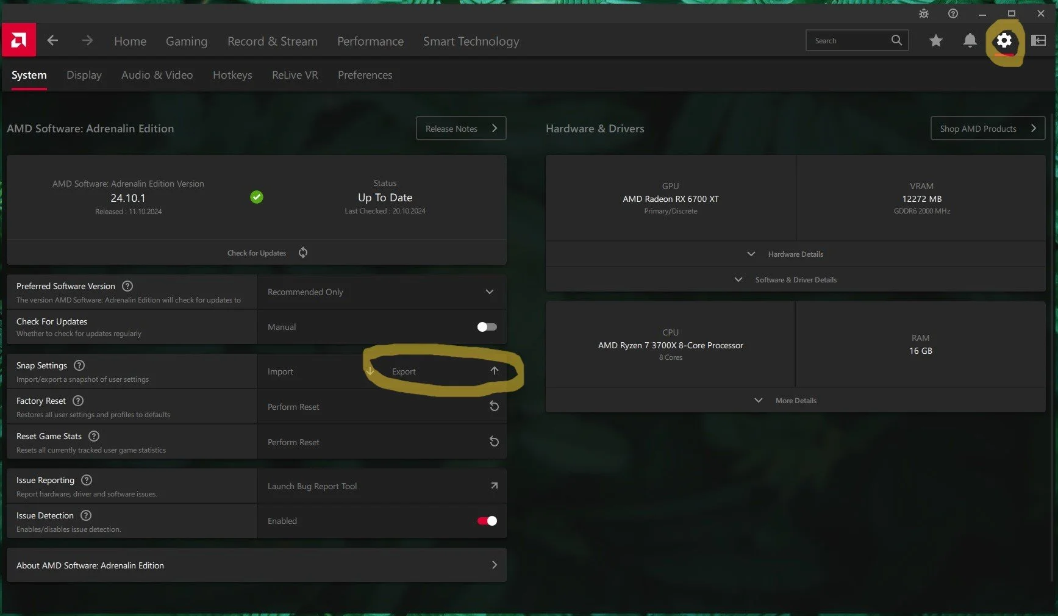1058x616 pixels.
Task: Expand Software & Driver Details
Action: (795, 279)
